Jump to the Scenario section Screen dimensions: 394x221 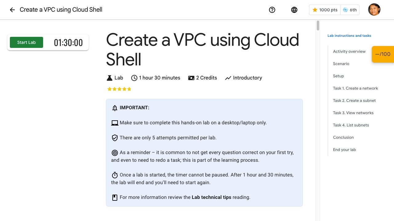[341, 64]
